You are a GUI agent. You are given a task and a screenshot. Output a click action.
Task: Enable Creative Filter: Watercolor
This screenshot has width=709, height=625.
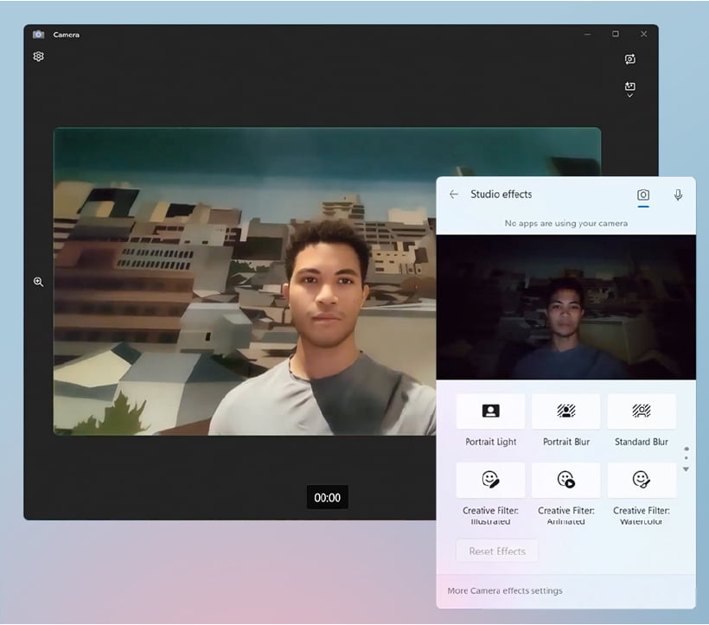642,480
